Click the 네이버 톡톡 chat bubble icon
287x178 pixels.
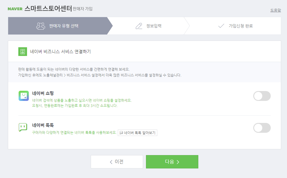23,127
